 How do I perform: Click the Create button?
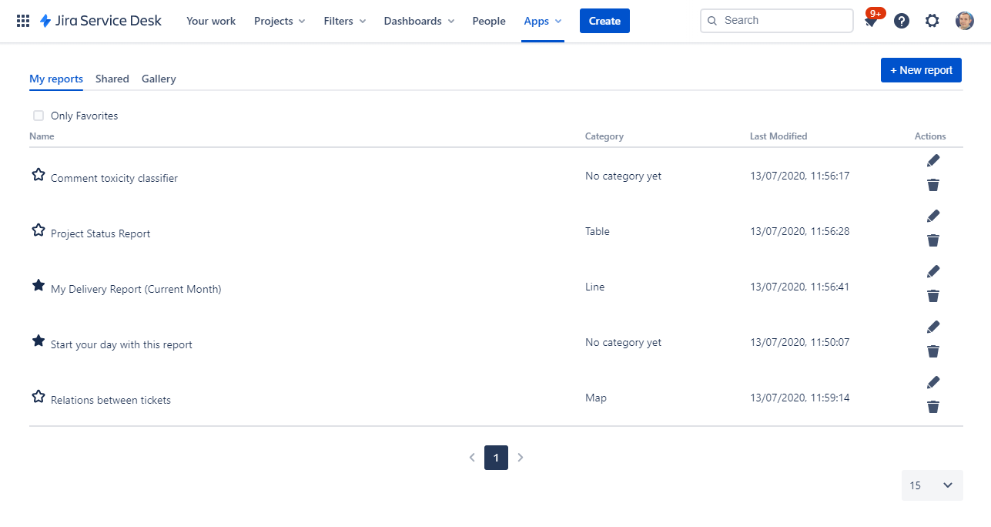[604, 21]
